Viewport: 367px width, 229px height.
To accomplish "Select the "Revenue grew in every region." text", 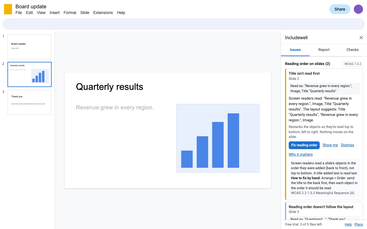I will point(115,107).
